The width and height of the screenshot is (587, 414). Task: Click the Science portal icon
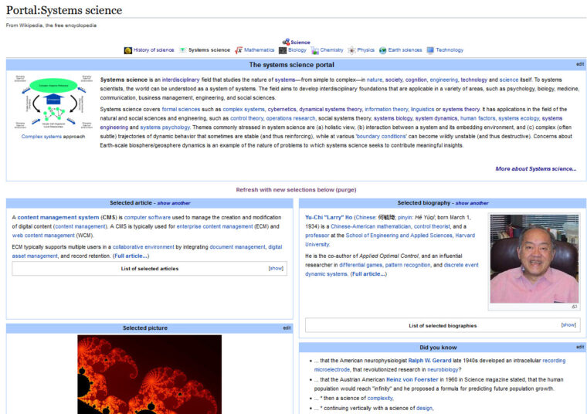[286, 42]
